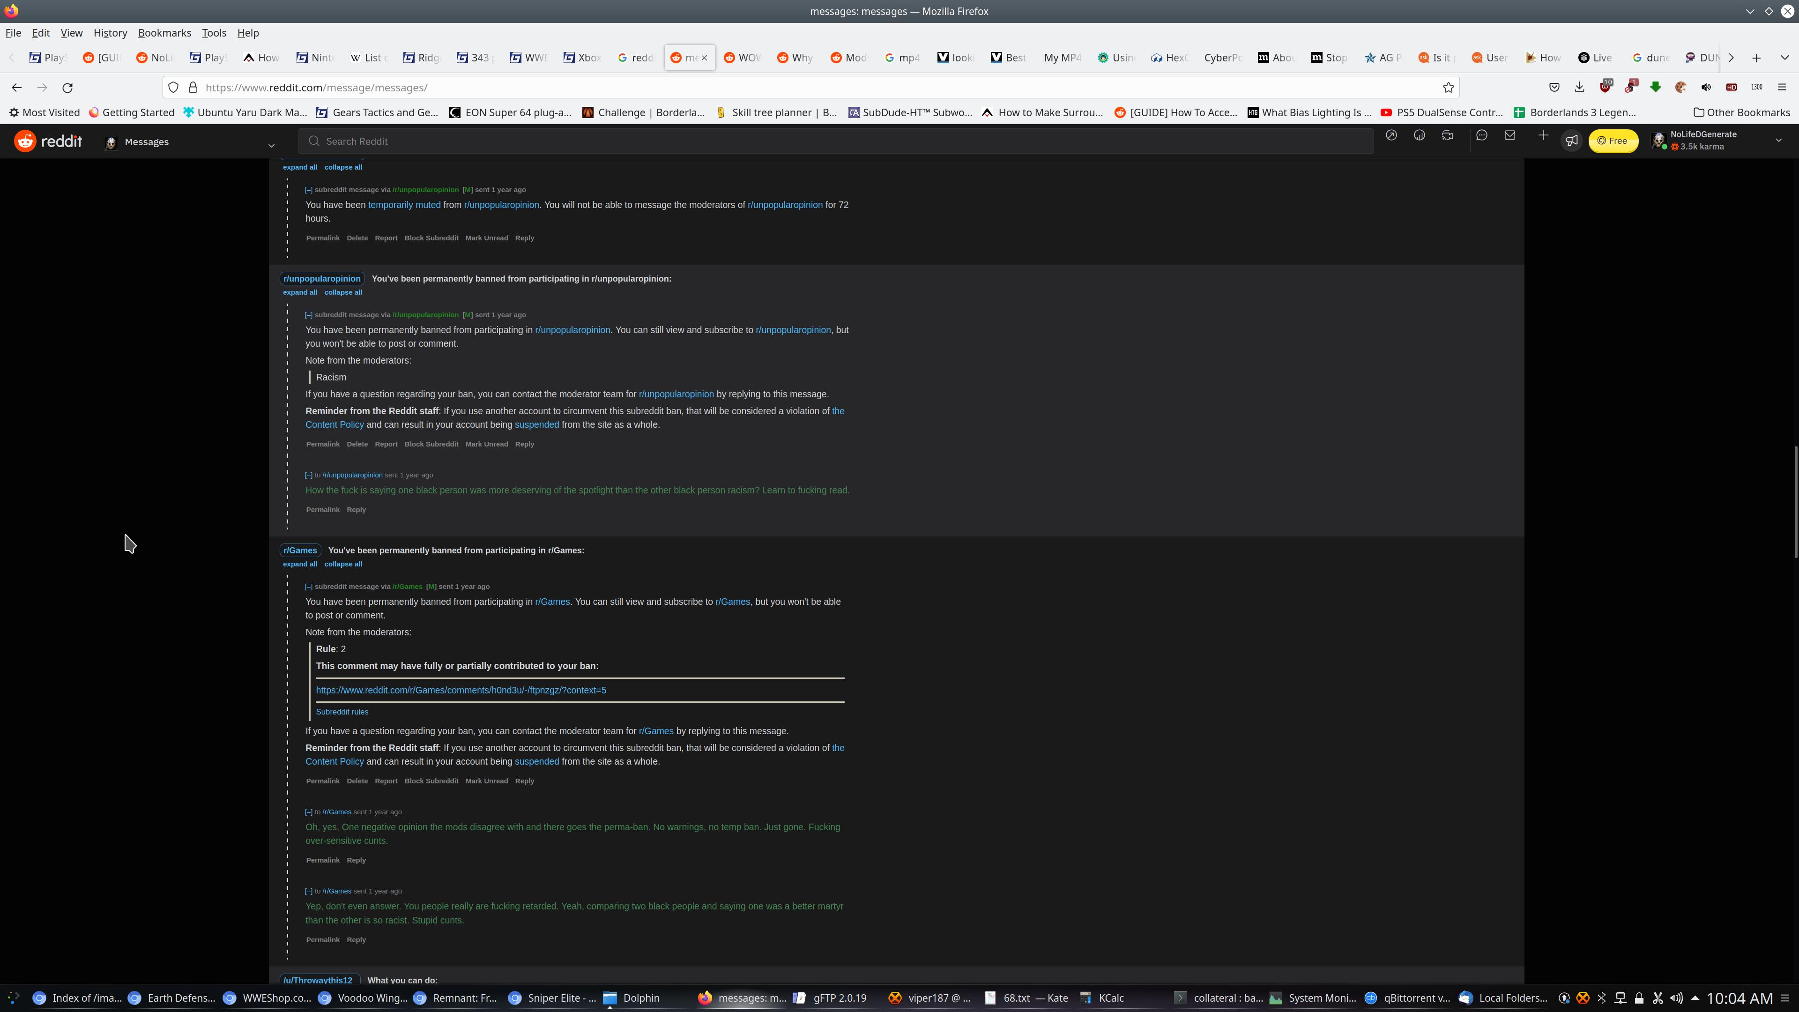Click the create post plus icon
This screenshot has width=1799, height=1012.
(x=1543, y=135)
